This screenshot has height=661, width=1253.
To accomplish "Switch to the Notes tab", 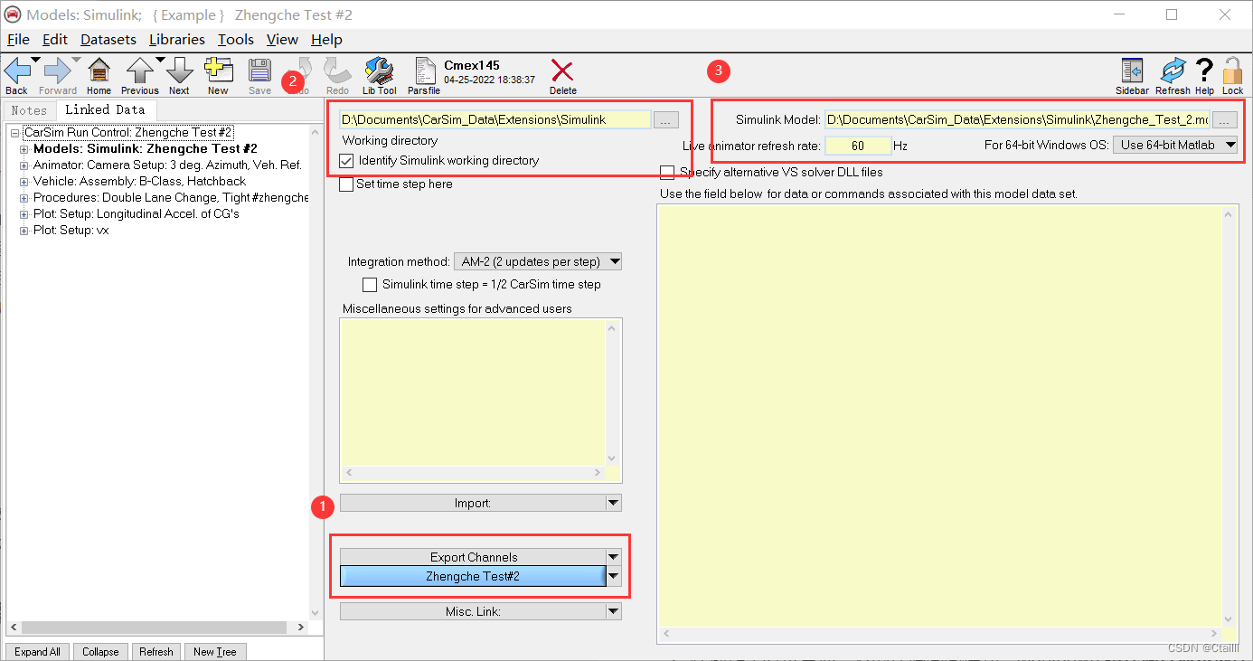I will (x=29, y=110).
